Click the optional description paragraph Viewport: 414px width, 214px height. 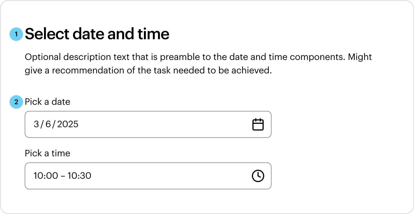tap(196, 64)
